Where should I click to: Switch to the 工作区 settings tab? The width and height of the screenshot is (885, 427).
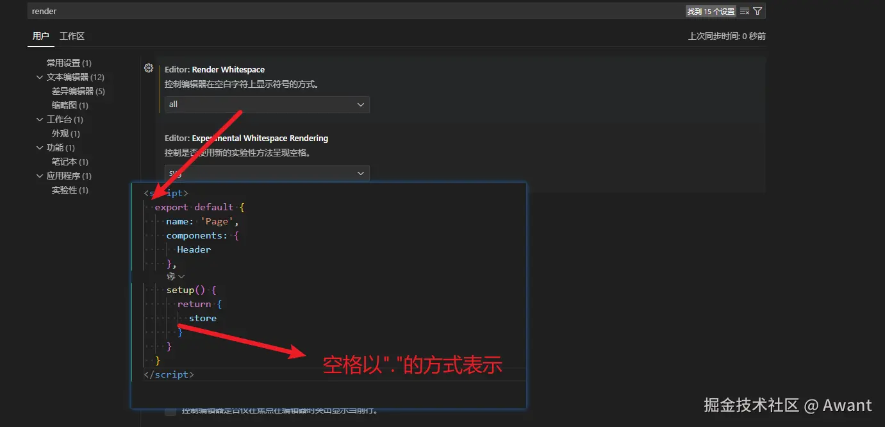point(72,36)
